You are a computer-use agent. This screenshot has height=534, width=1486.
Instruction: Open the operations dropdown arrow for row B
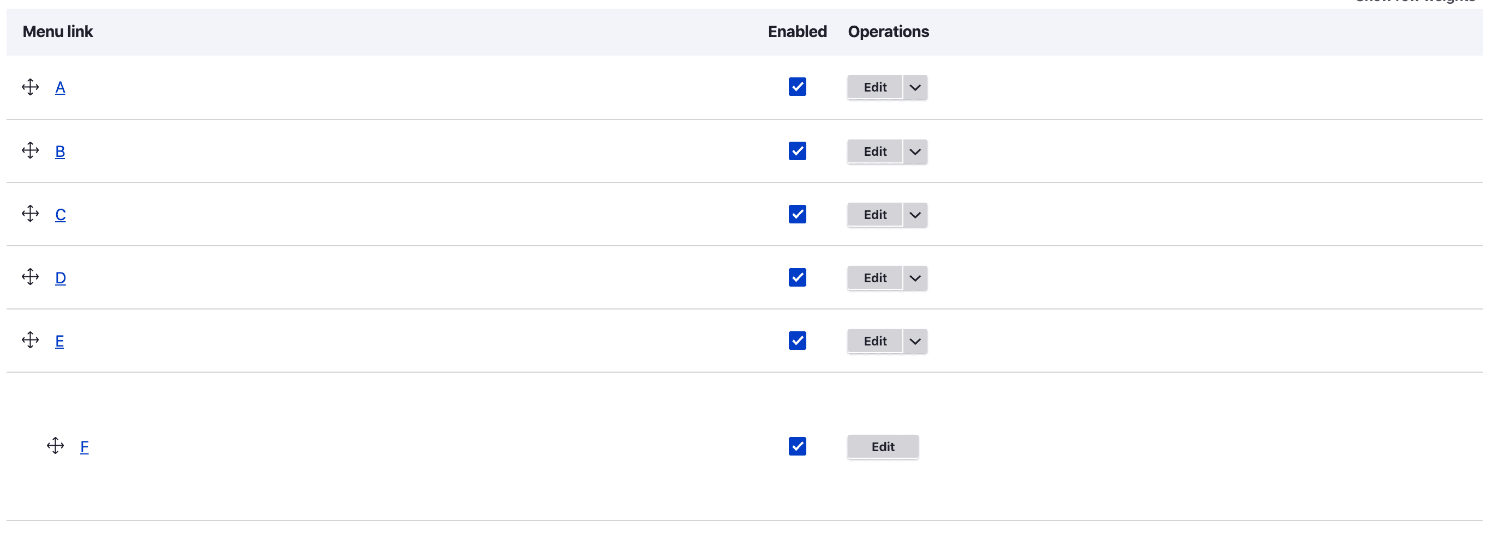[915, 151]
